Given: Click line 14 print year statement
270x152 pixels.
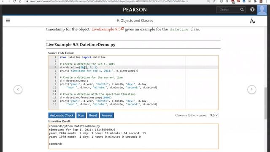Looking at the screenshot, I should click(x=104, y=101).
